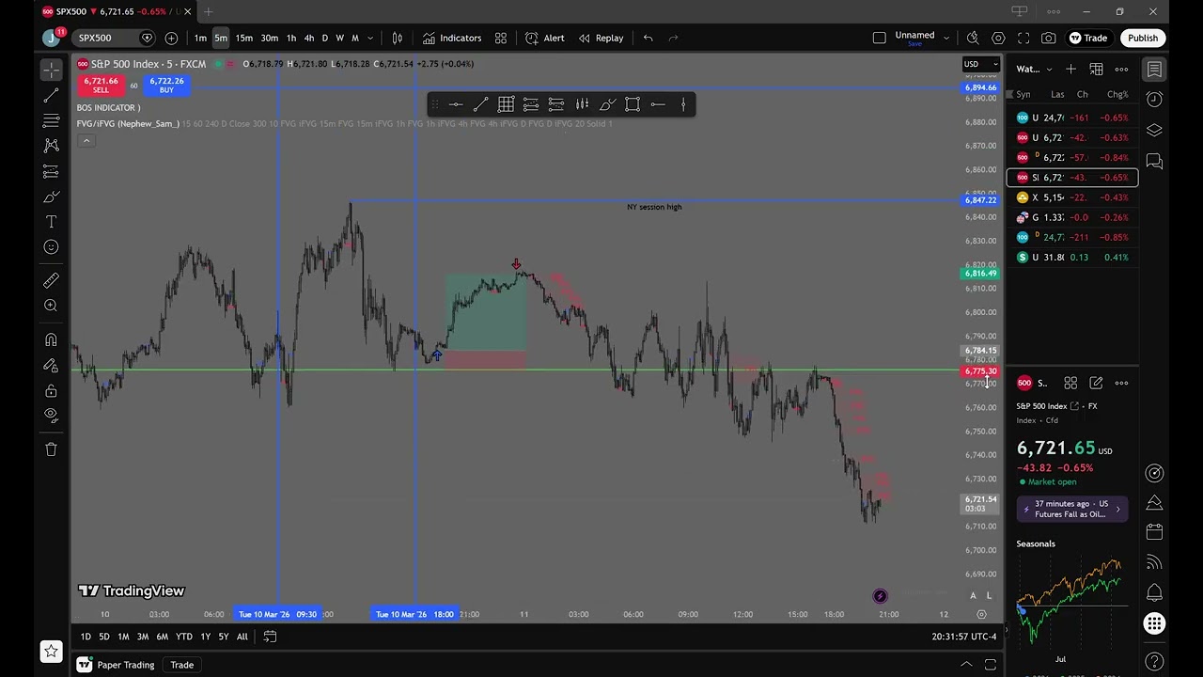
Task: Add symbol to the watchlist
Action: 1070,70
